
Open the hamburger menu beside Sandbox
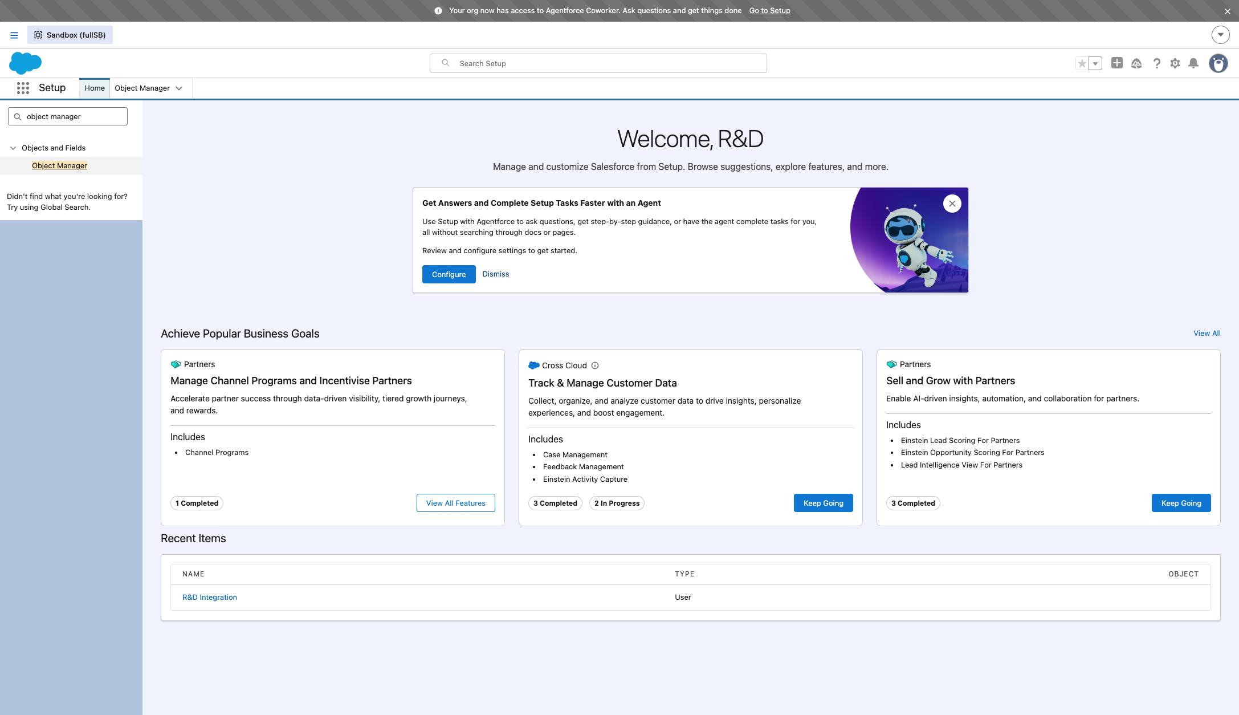click(x=14, y=35)
